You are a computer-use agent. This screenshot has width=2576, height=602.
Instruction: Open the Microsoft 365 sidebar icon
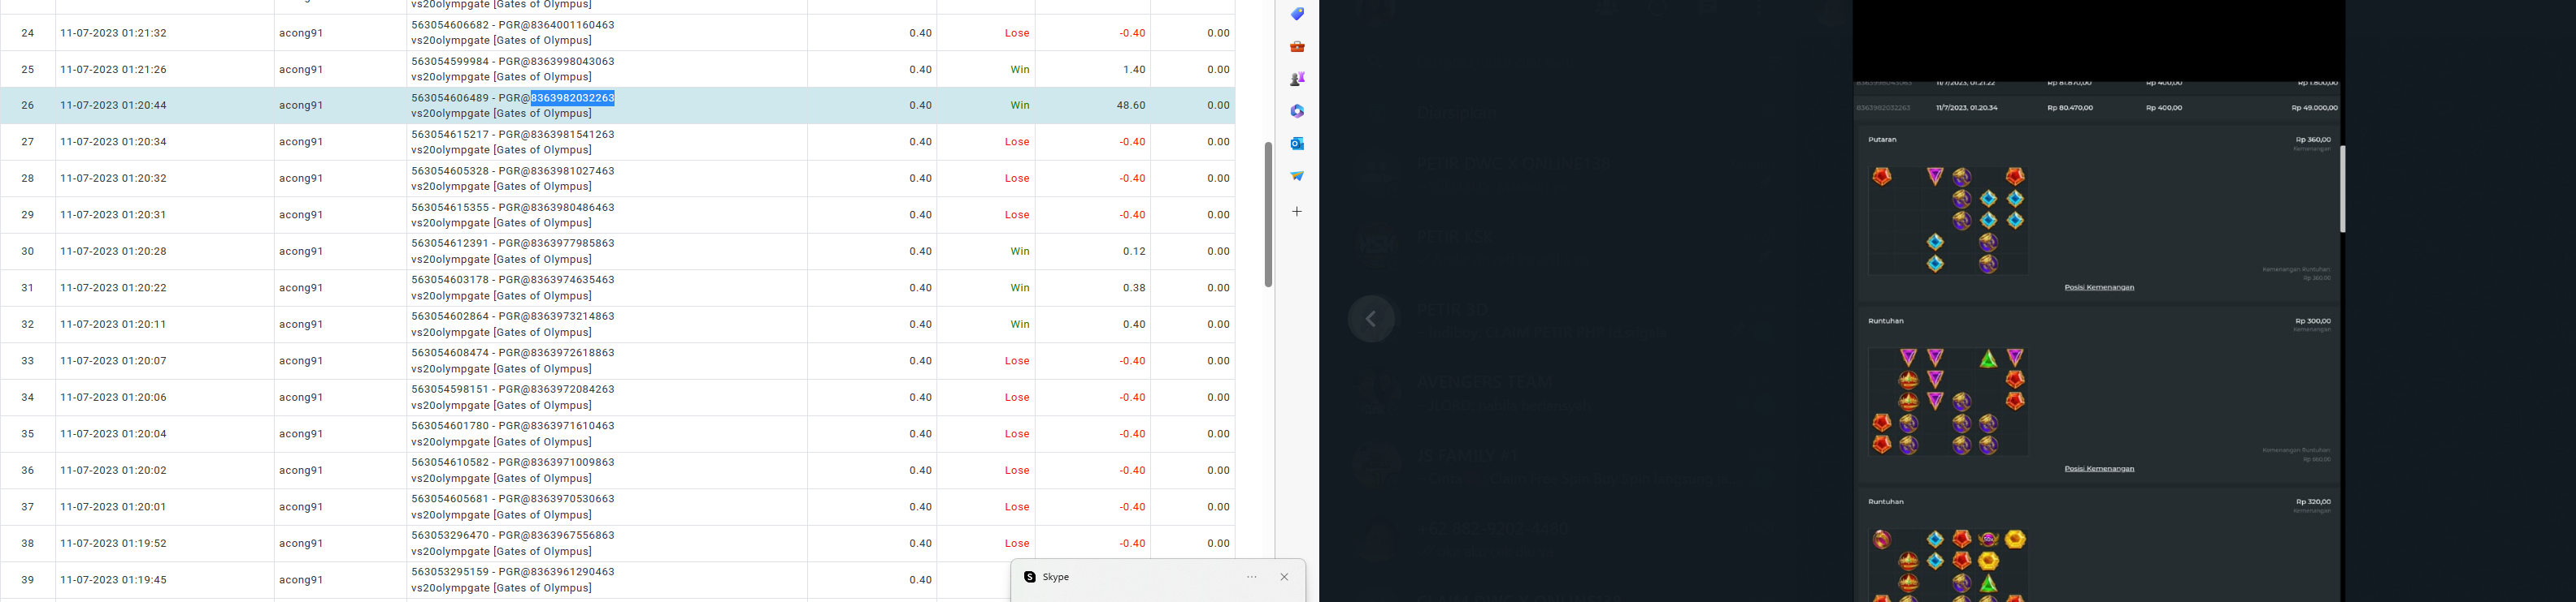pos(1297,112)
